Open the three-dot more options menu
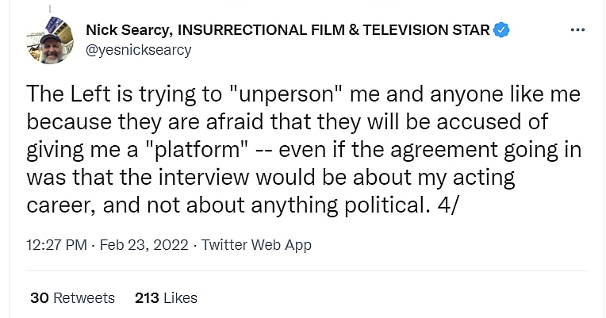 [x=578, y=31]
